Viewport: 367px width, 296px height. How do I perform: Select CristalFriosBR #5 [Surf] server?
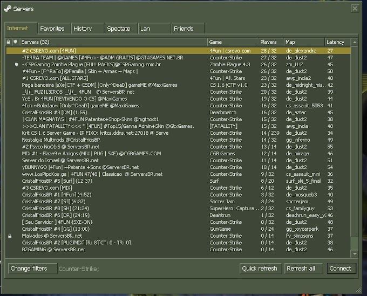pyautogui.click(x=178, y=181)
